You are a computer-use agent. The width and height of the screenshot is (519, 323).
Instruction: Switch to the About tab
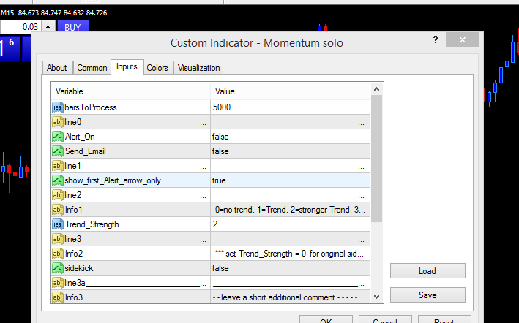click(x=57, y=68)
